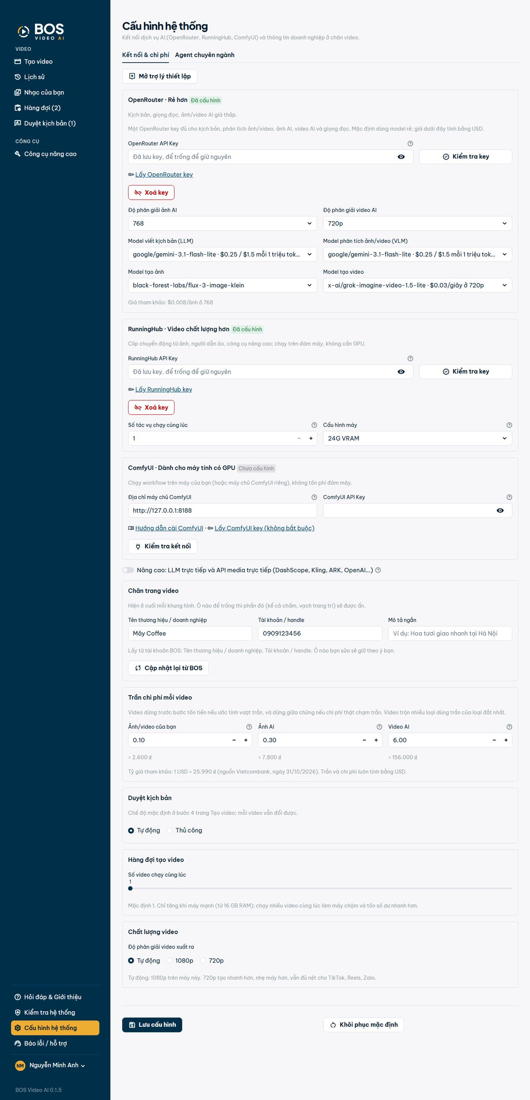Click help icon next to Địa chỉ máy chủ ComfyUI
This screenshot has height=1100, width=530.
(314, 497)
